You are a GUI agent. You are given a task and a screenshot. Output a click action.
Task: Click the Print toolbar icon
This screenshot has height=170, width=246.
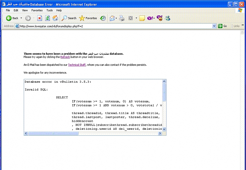point(122,18)
